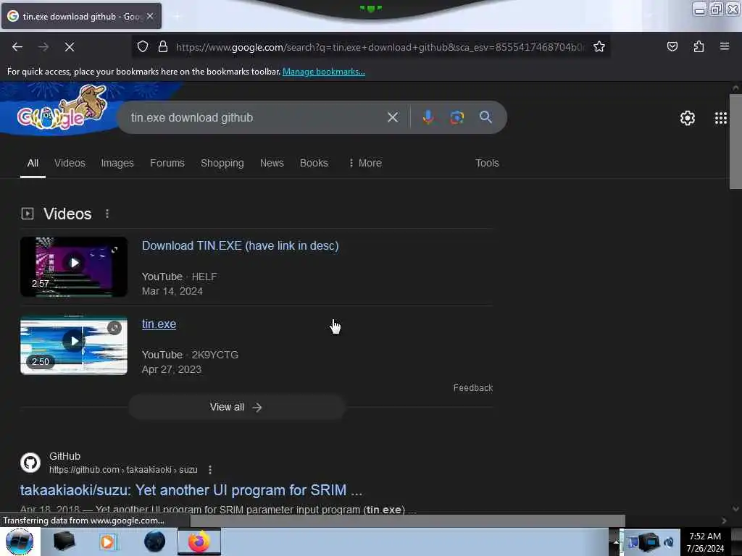Click the site padlock security icon
This screenshot has width=742, height=556.
163,47
